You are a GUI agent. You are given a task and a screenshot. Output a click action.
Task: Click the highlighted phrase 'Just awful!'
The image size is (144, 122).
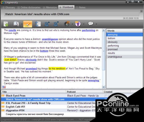(10, 60)
